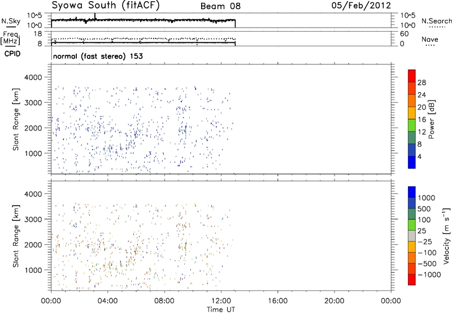Click the "60" Nave axis tick
Screen dimensions: 452x313
[404, 34]
